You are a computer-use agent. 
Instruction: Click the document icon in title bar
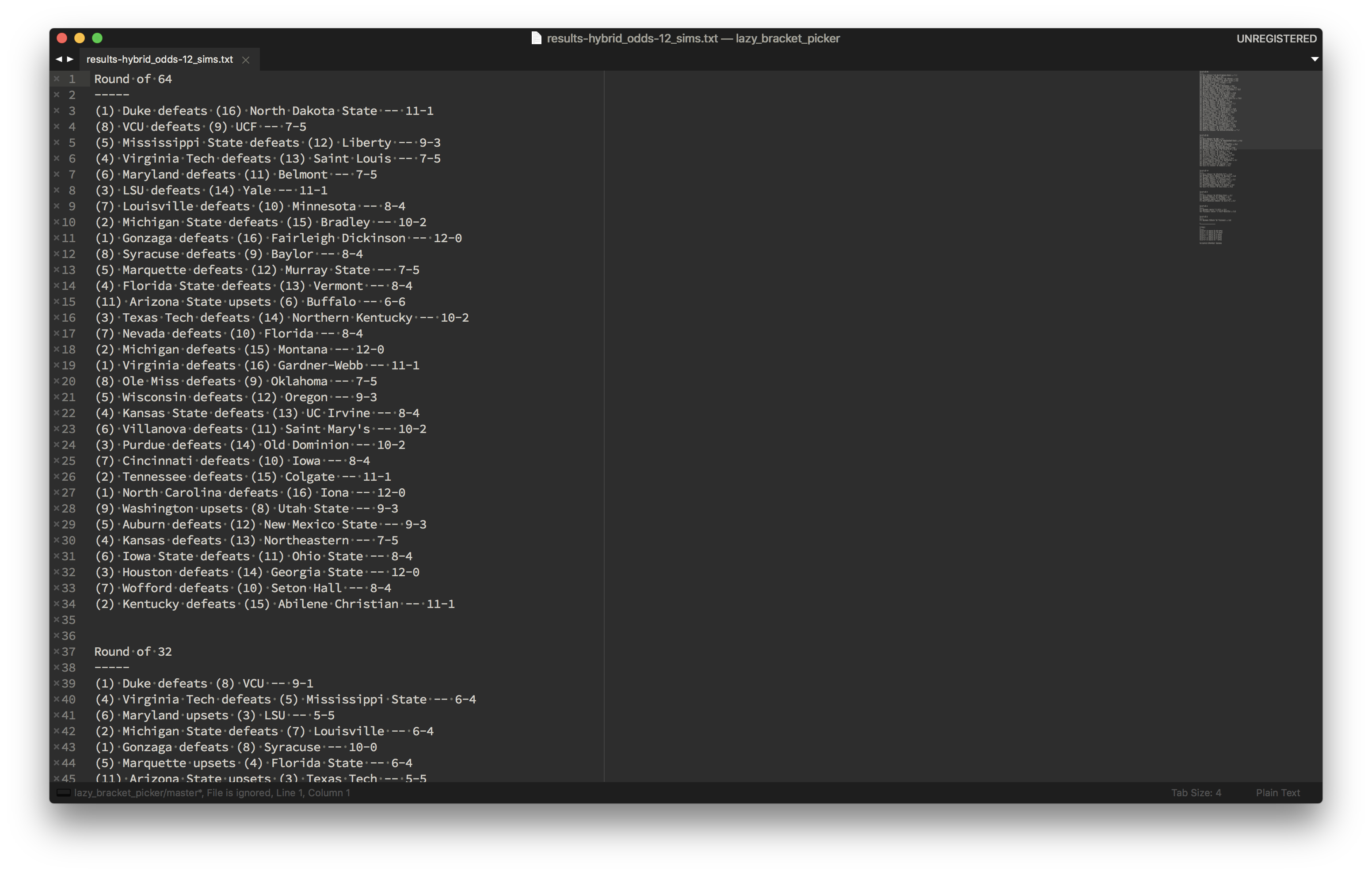pyautogui.click(x=536, y=38)
